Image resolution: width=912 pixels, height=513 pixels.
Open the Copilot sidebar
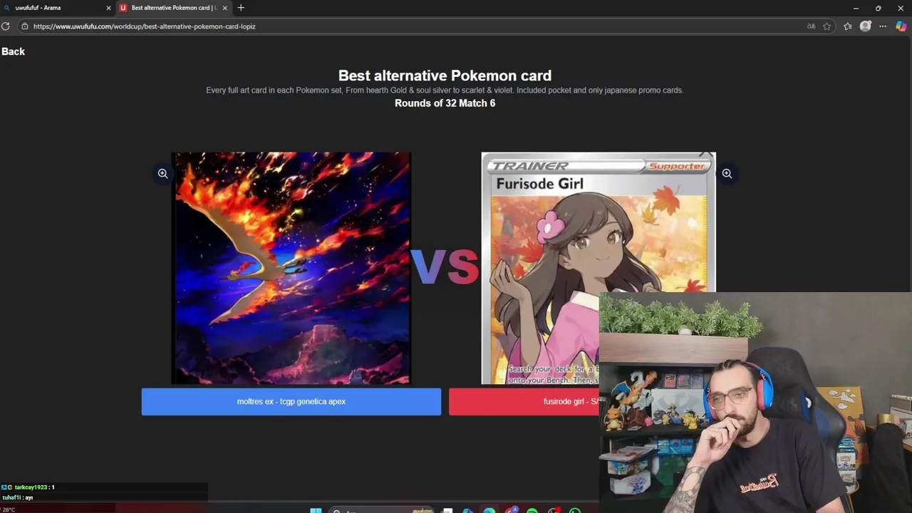coord(901,26)
